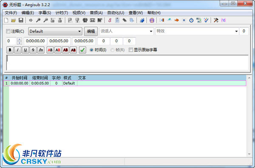Image resolution: width=255 pixels, height=168 pixels.
Task: Snap subtitle end to video icon
Action: [77, 20]
